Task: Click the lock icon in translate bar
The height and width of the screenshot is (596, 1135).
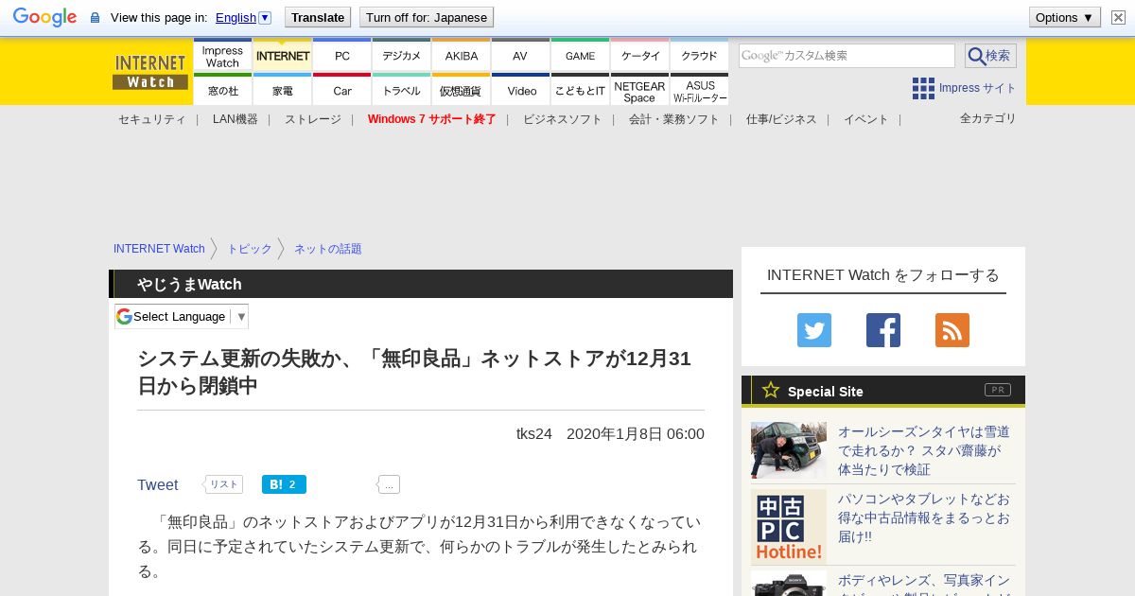Action: click(95, 18)
